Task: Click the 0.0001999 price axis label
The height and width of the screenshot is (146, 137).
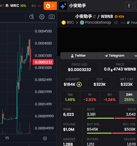Action: [x=43, y=92]
